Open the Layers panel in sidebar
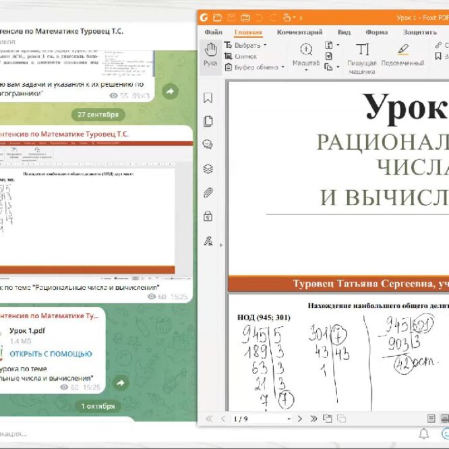 (x=208, y=169)
